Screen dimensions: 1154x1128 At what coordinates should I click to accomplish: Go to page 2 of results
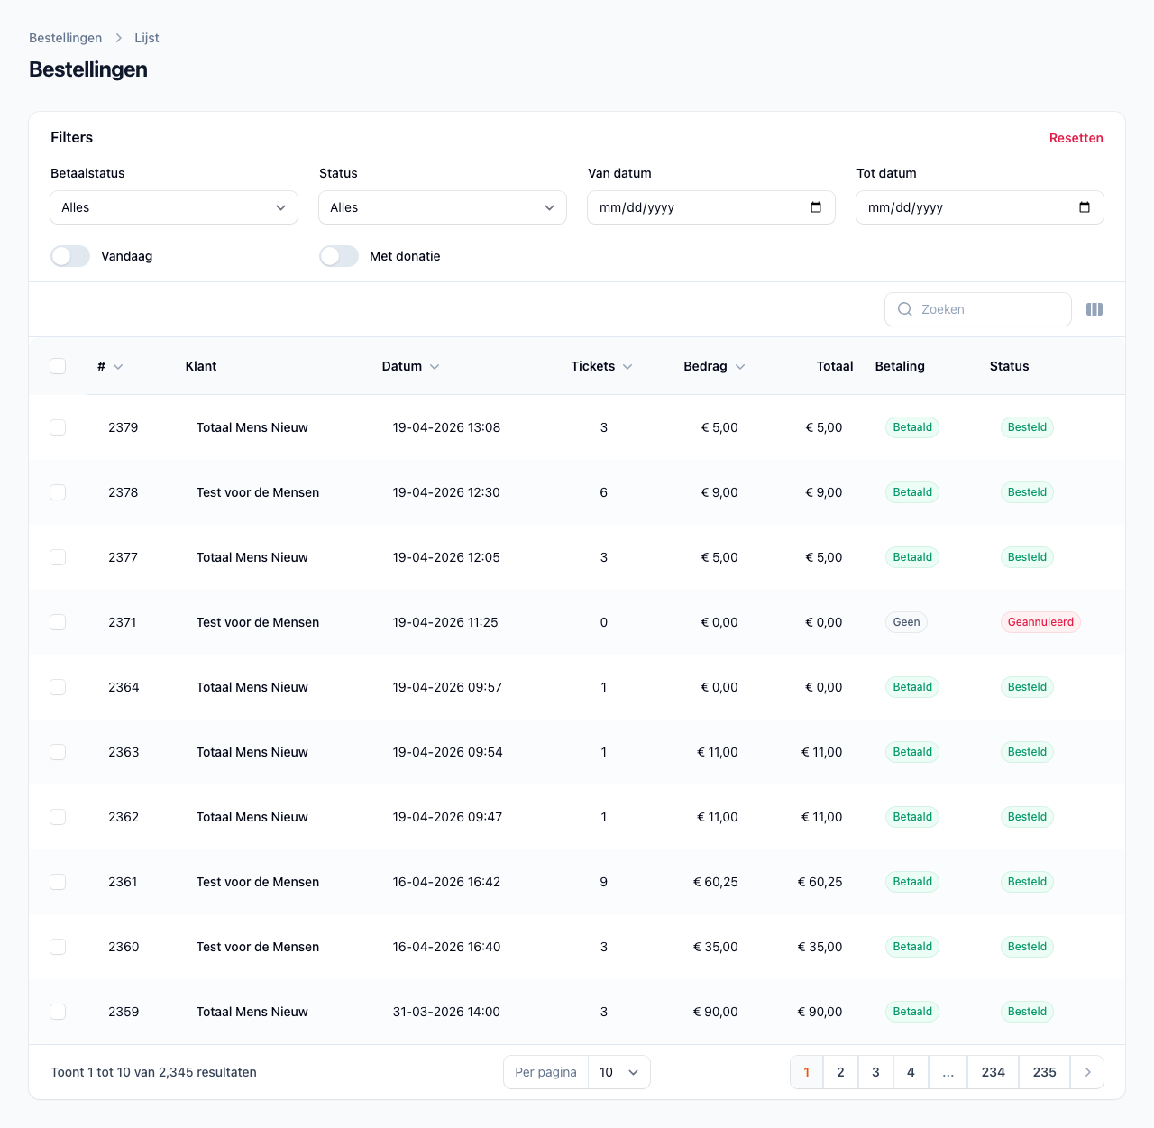tap(840, 1072)
